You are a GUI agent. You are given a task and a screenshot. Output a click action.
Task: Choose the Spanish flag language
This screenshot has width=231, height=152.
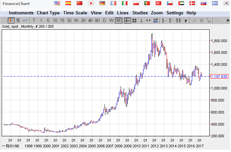68,3
